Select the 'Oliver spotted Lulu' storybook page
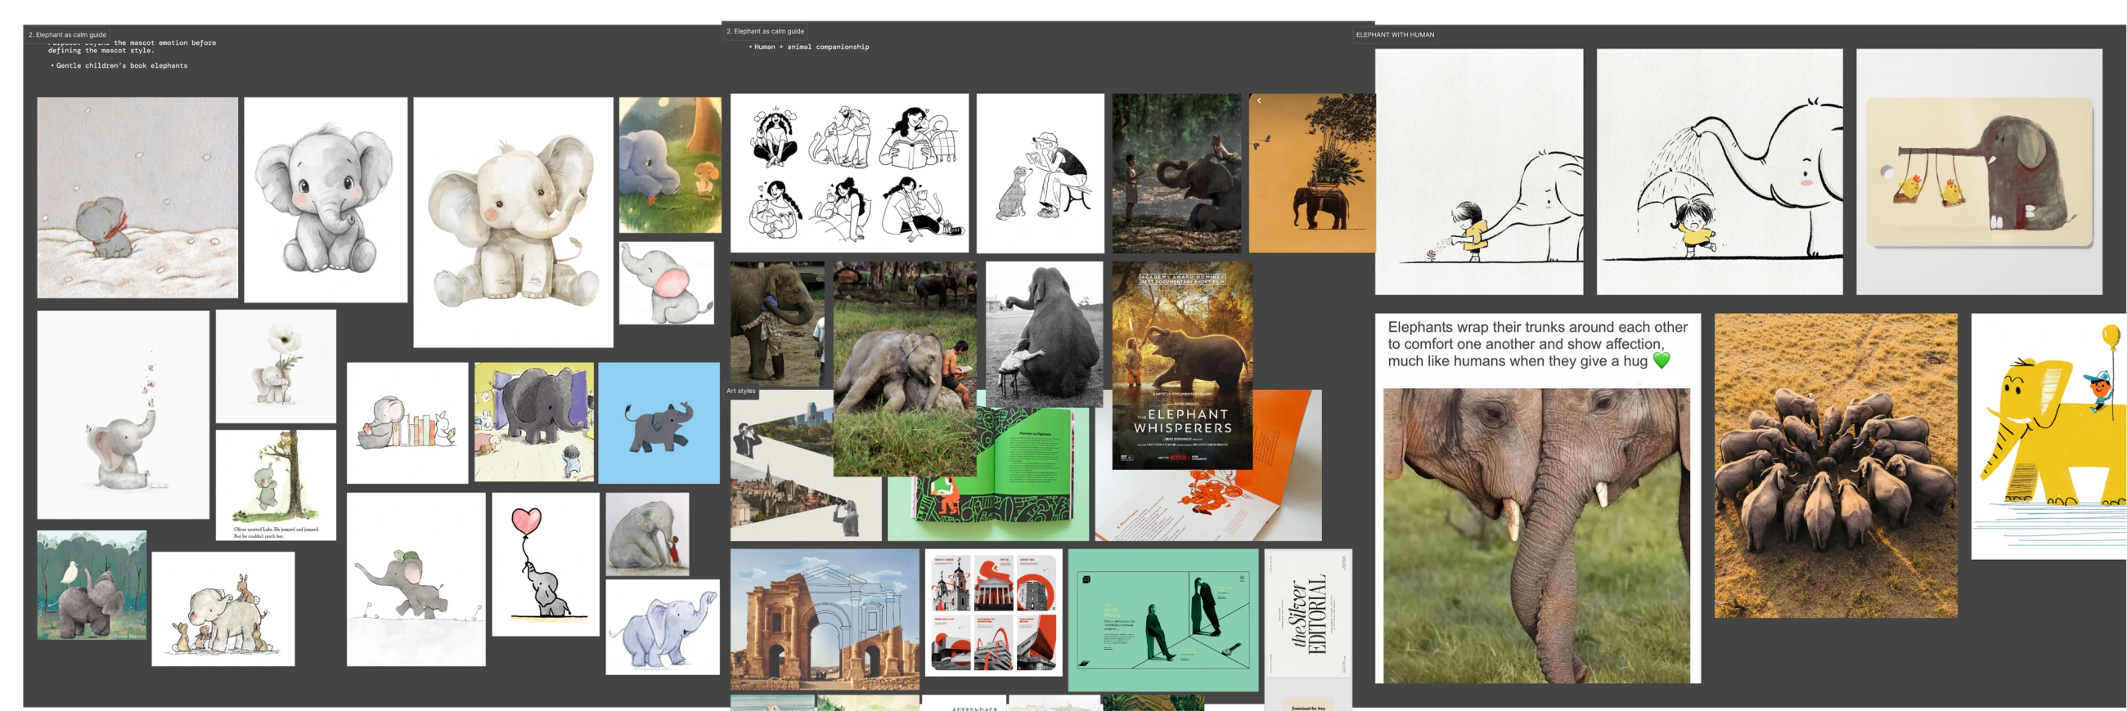 (276, 485)
